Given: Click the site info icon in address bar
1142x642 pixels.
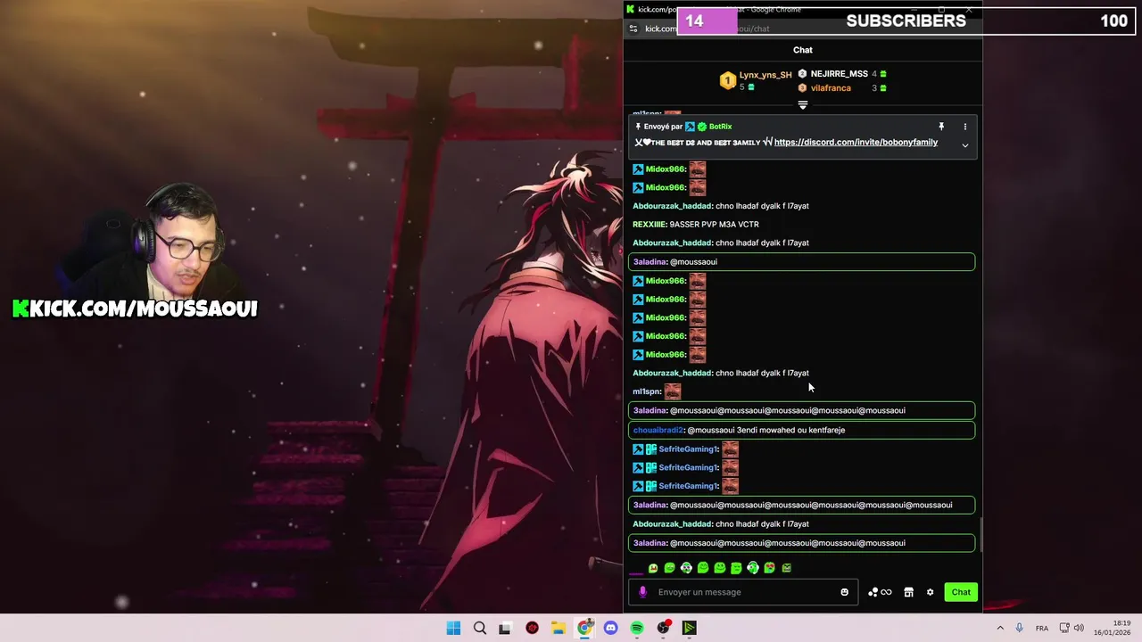Looking at the screenshot, I should click(x=633, y=29).
